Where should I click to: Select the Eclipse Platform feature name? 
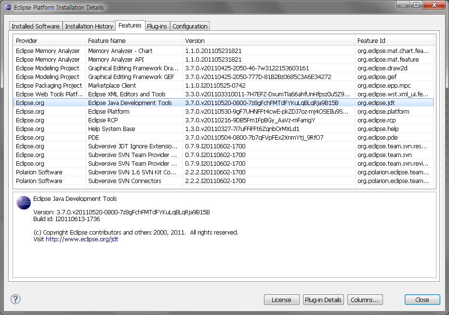tap(109, 111)
